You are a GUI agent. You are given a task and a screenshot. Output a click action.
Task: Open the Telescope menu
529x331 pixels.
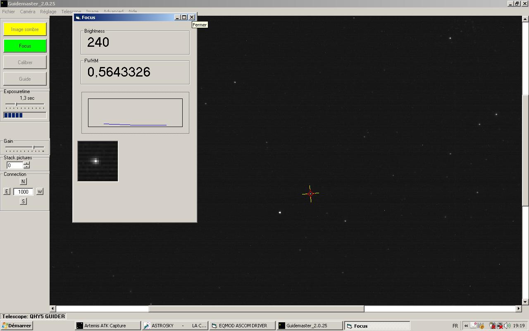point(71,12)
